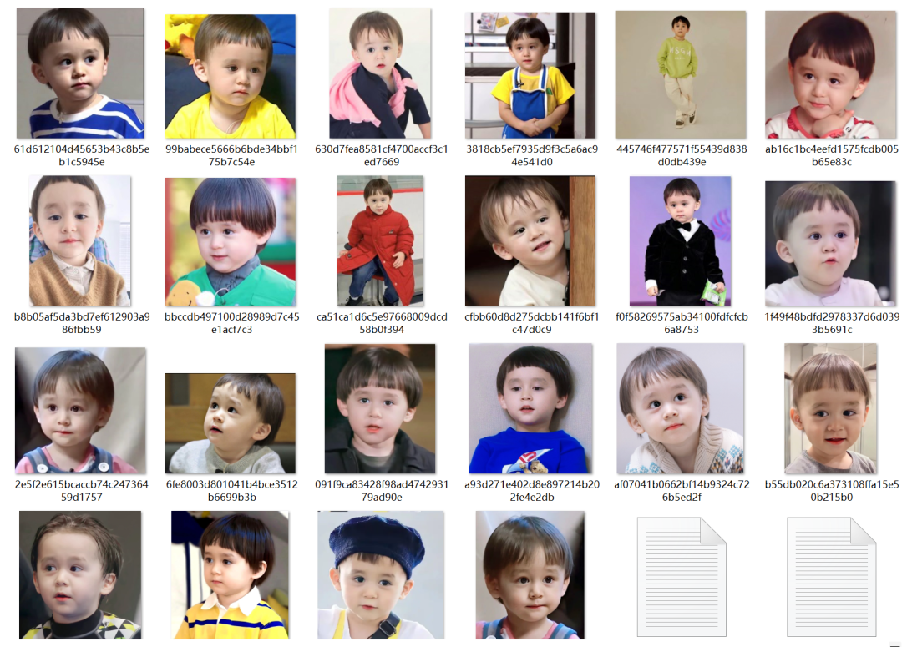The image size is (902, 647).
Task: Click file name bbccdb497100d28989d7c45e1acf7c3
Action: (232, 323)
